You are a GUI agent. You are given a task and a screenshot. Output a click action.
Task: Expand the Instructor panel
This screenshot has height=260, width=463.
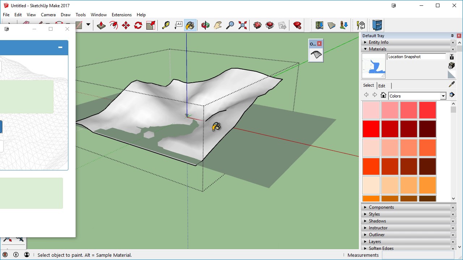407,228
